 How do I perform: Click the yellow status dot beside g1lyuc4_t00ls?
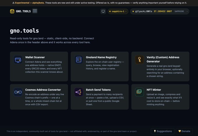pos(133,11)
